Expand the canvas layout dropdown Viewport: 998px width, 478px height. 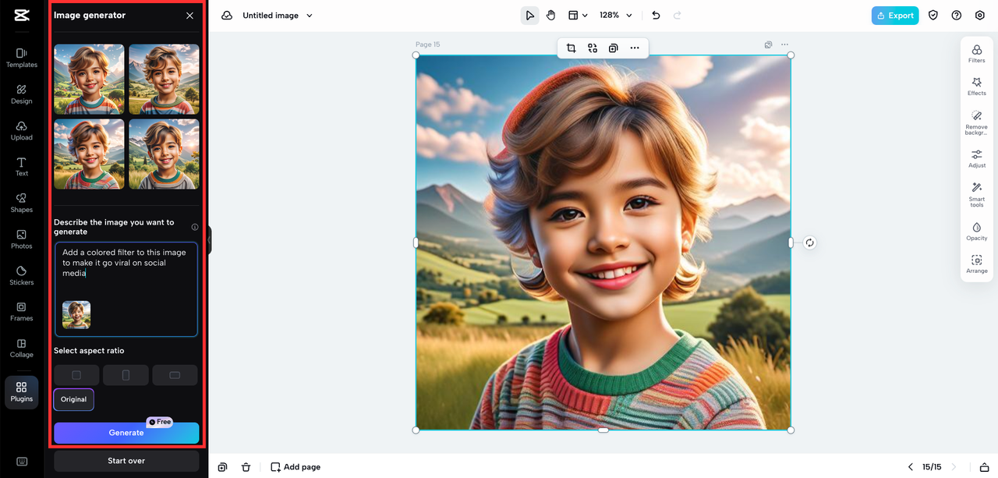[578, 15]
